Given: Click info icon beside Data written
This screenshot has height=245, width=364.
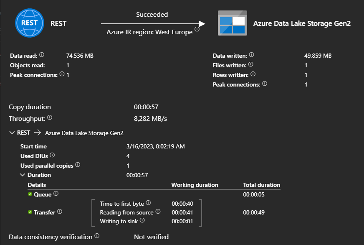Looking at the screenshot, I should (251, 55).
